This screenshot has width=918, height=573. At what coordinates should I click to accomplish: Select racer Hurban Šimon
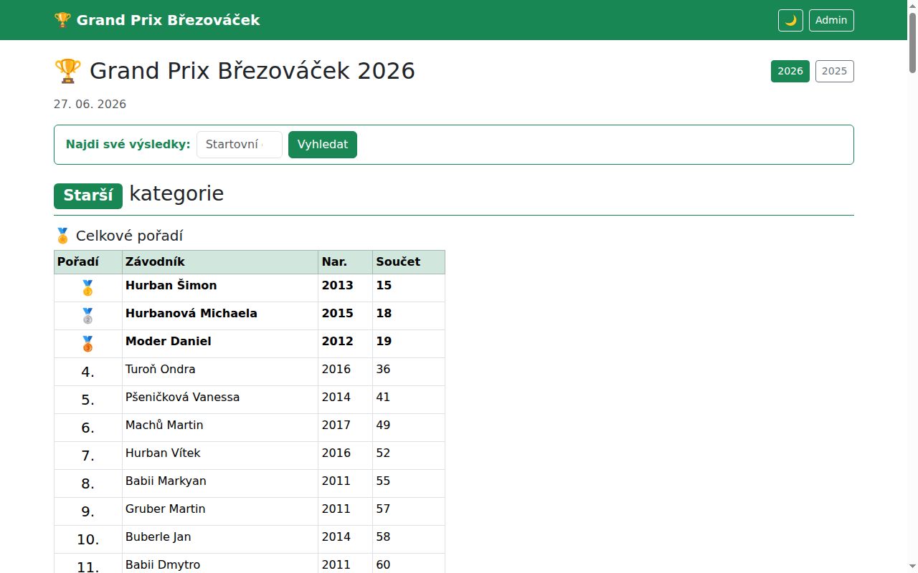pos(171,285)
